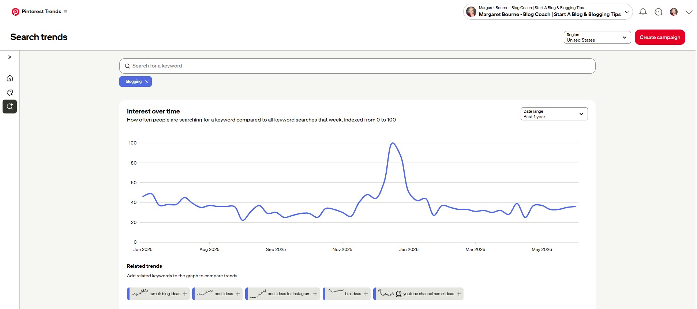Open notifications bell icon

tap(643, 12)
